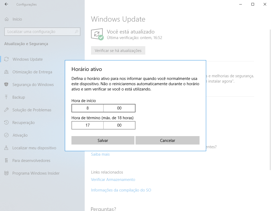
Task: Click the Programa Windows Insider icon
Action: tap(6, 173)
